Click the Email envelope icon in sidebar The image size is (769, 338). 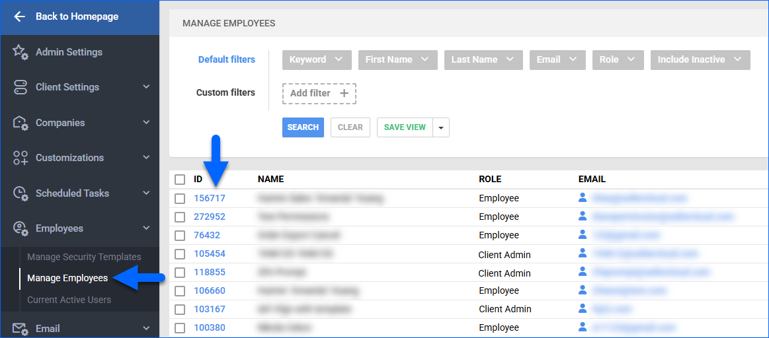point(20,329)
